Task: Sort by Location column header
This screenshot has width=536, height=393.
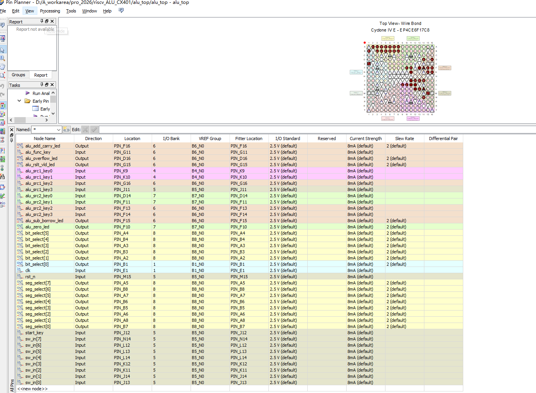Action: coord(132,139)
